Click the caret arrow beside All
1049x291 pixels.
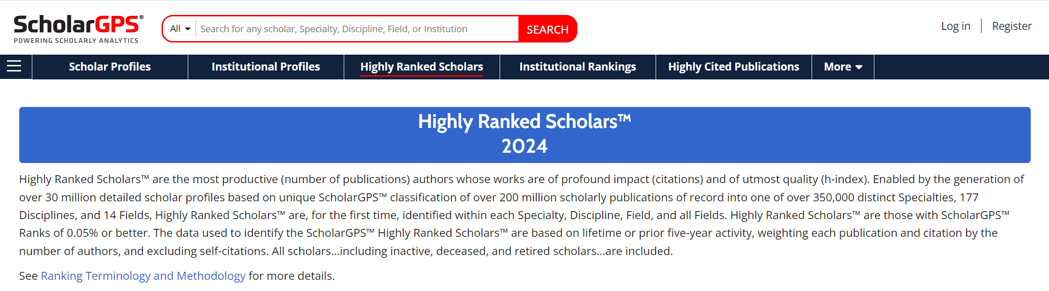tap(188, 29)
